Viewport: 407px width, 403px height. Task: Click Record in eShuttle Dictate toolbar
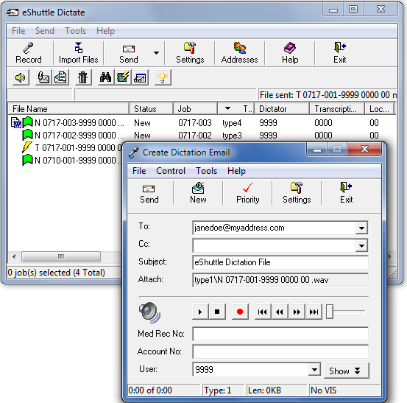29,53
